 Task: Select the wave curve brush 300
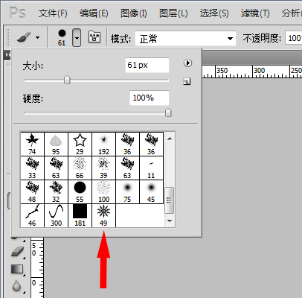pyautogui.click(x=56, y=215)
